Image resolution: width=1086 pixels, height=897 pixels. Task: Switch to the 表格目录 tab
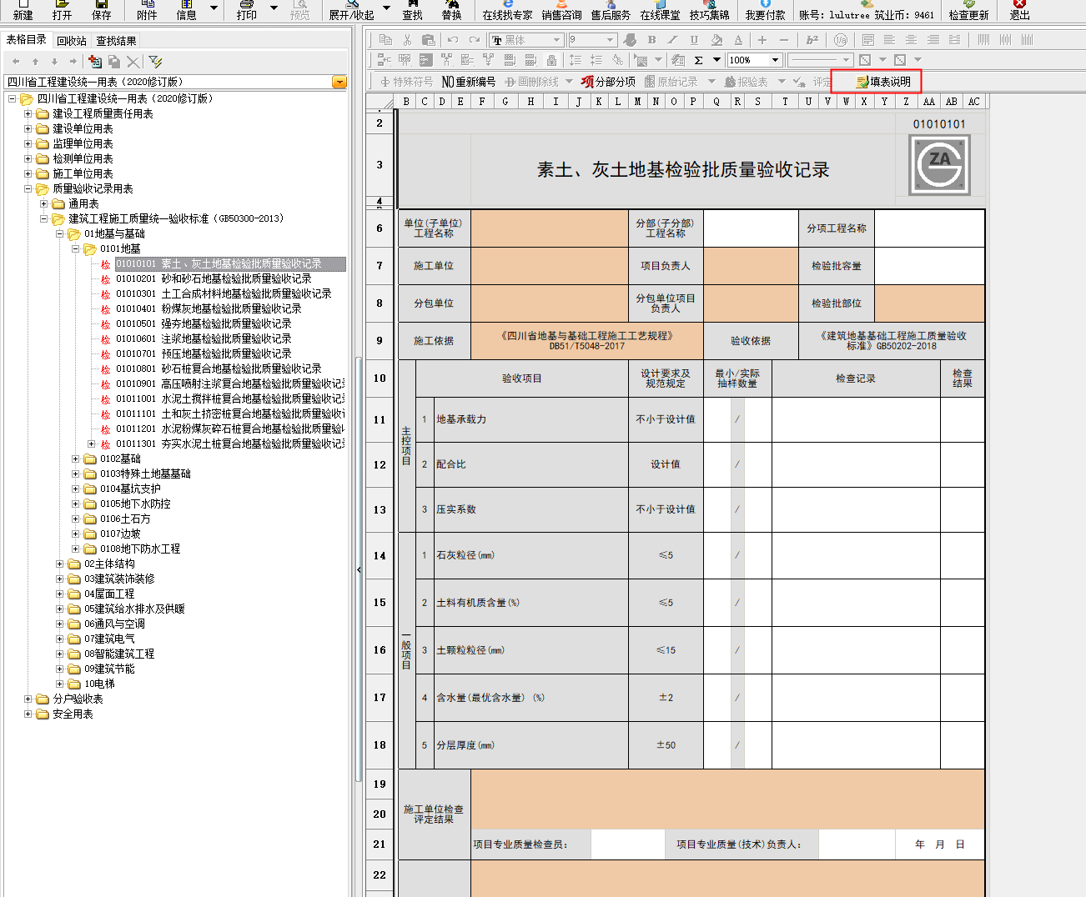tap(27, 40)
